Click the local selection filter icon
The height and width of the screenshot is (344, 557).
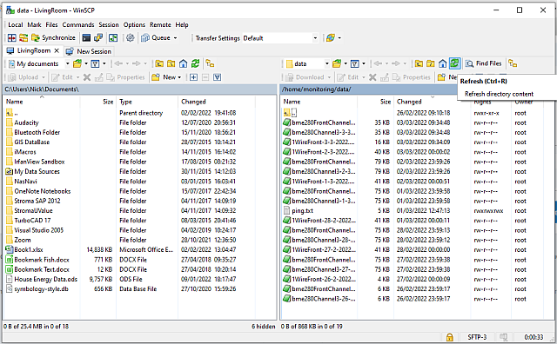click(218, 77)
